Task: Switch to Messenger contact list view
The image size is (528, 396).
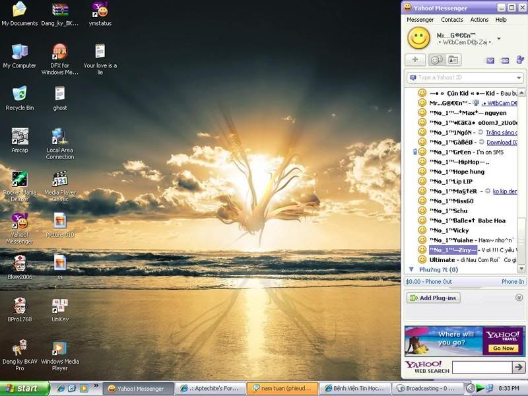Action: pos(436,60)
